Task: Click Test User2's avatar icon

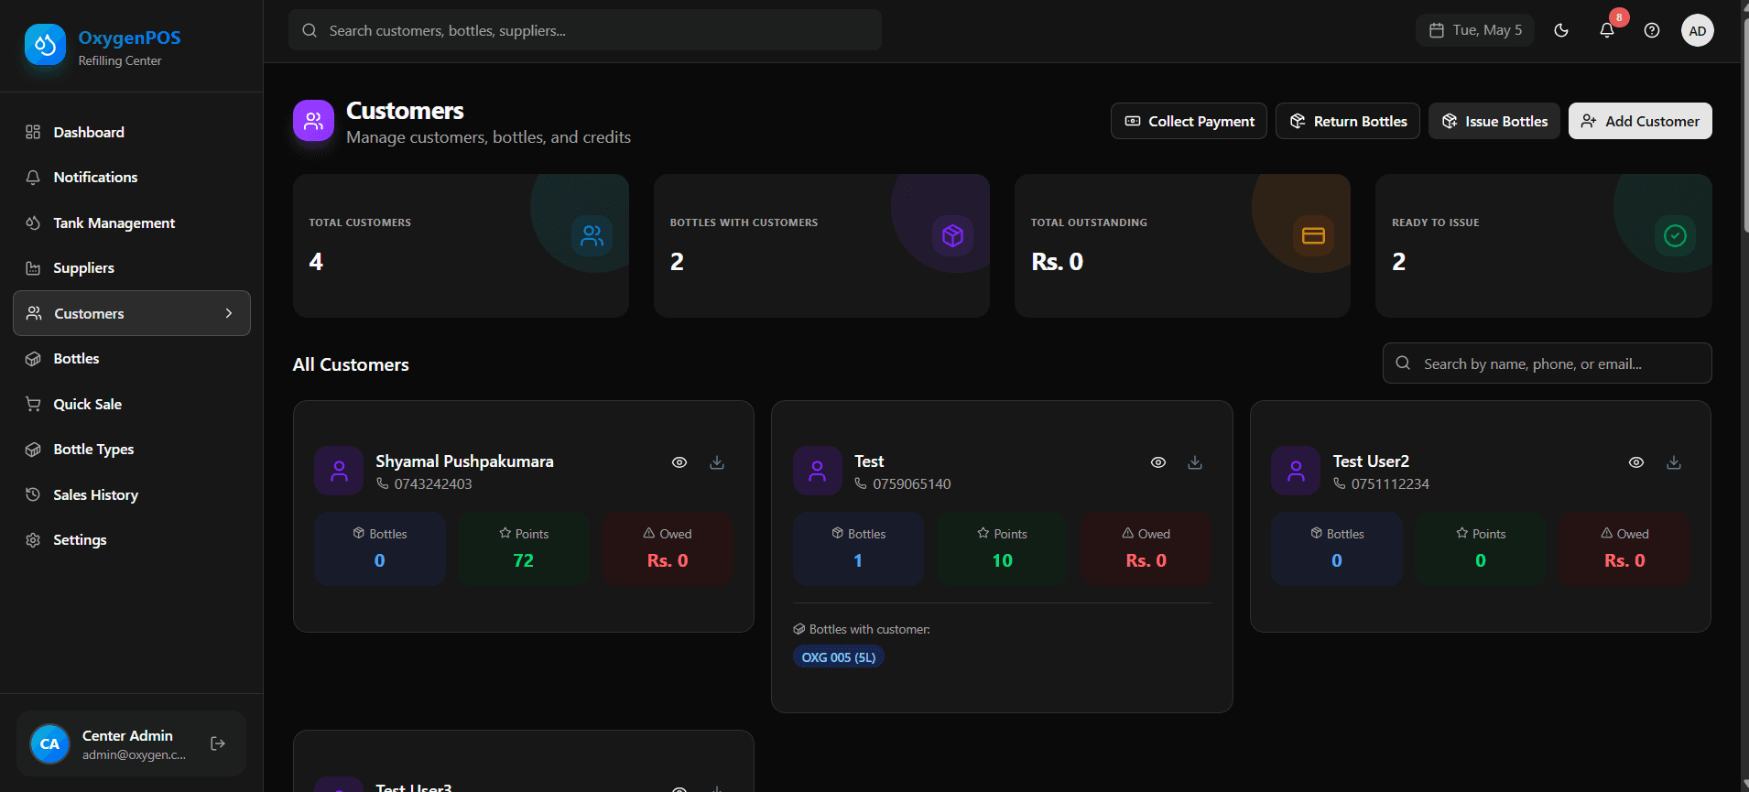Action: [1296, 471]
